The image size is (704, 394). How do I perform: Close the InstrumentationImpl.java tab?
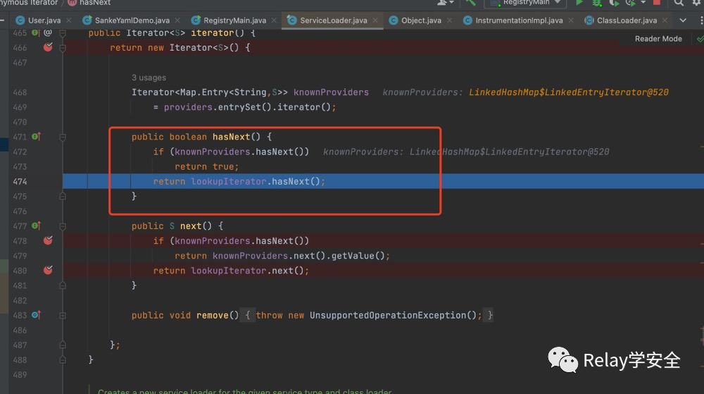tap(571, 21)
